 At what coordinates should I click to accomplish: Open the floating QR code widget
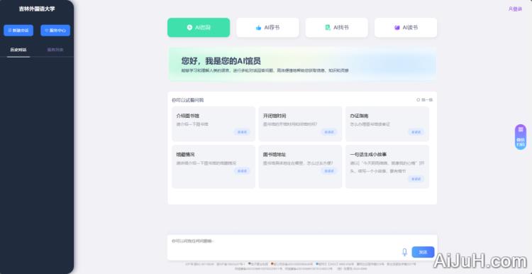521,137
